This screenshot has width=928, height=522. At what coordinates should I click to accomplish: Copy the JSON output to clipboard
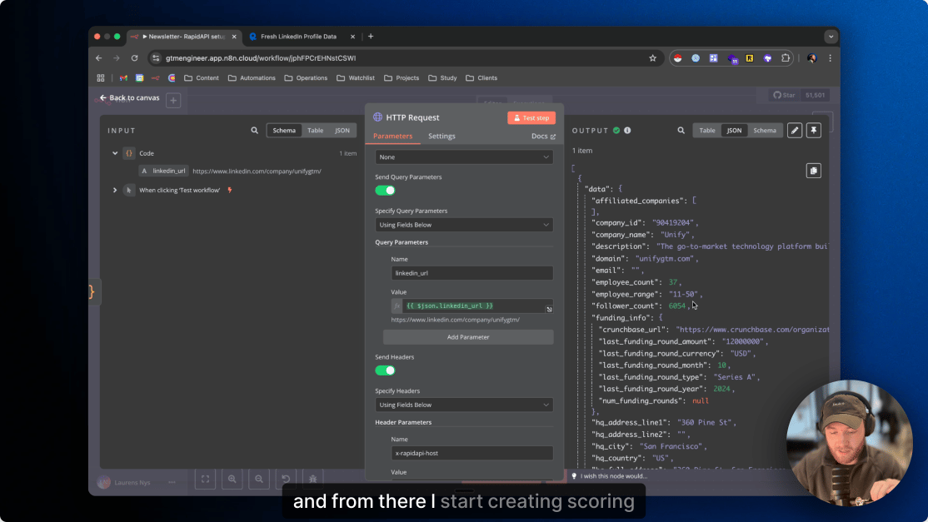(x=814, y=171)
